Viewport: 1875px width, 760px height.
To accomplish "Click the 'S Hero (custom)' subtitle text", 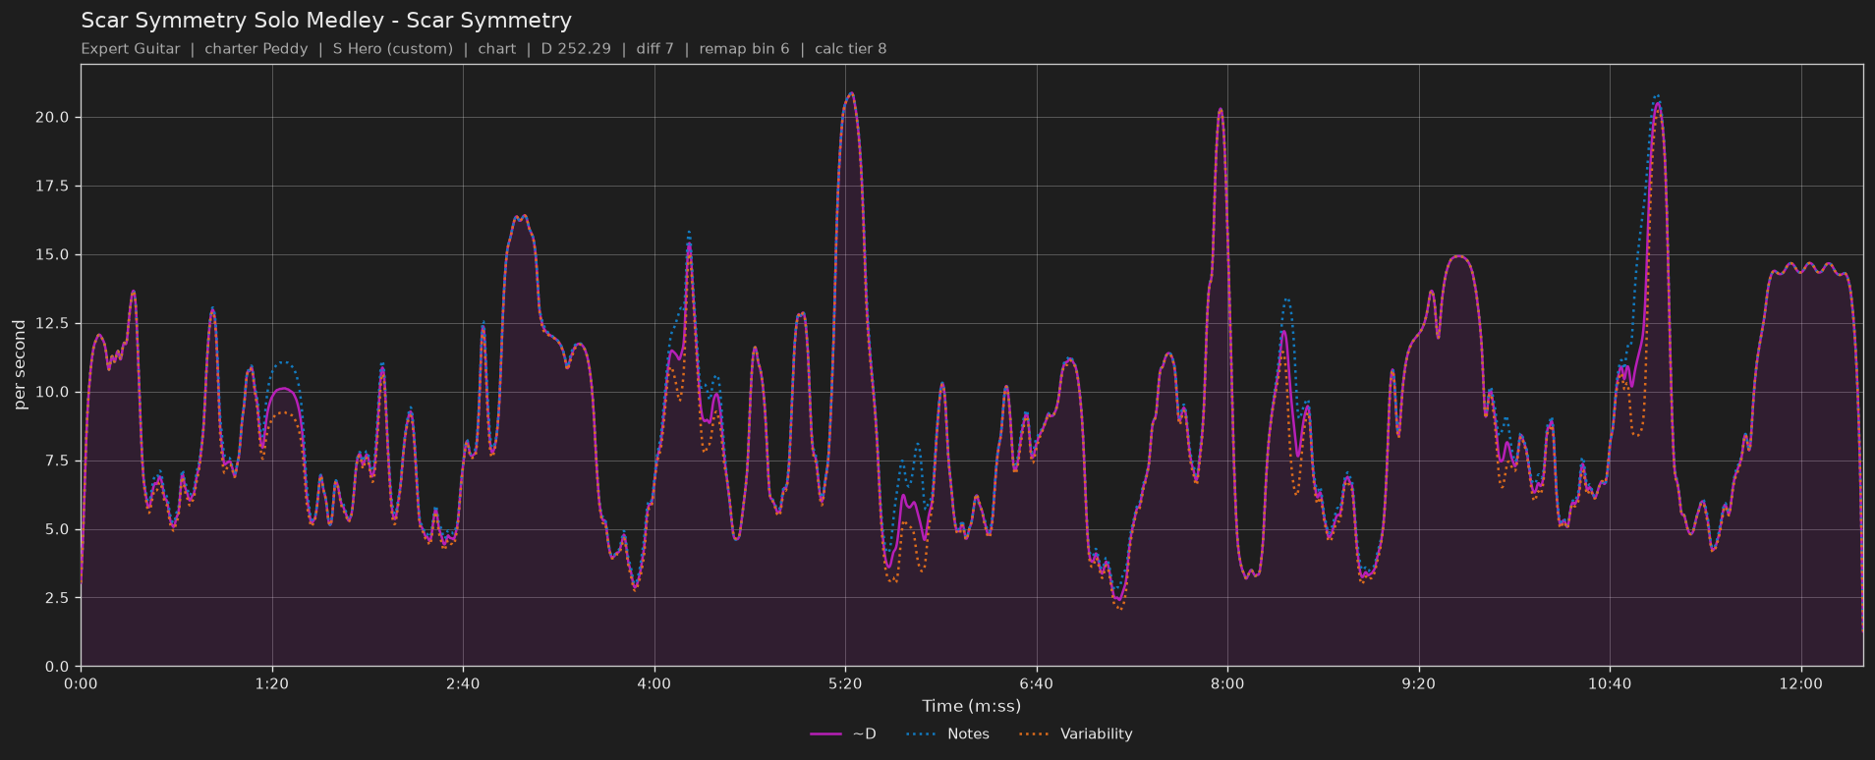I will click(x=393, y=48).
